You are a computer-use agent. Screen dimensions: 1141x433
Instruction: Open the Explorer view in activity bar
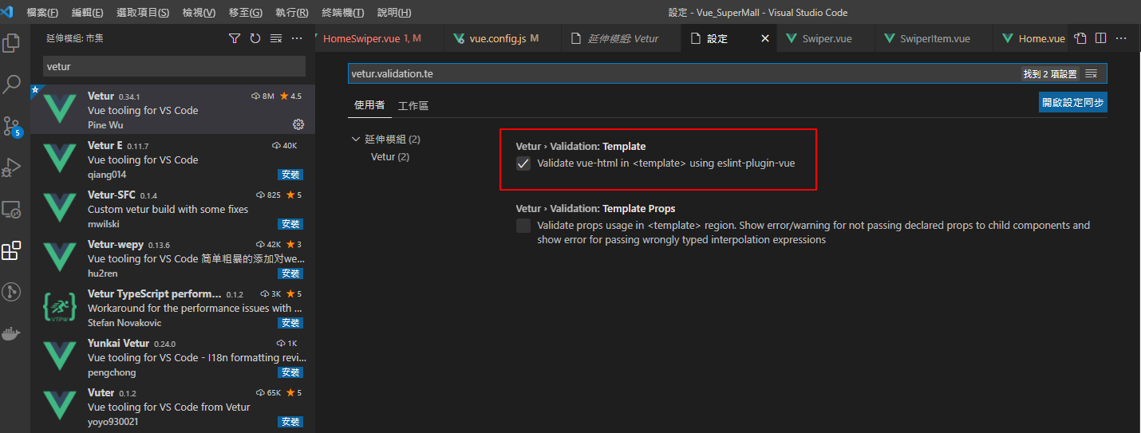pos(11,42)
